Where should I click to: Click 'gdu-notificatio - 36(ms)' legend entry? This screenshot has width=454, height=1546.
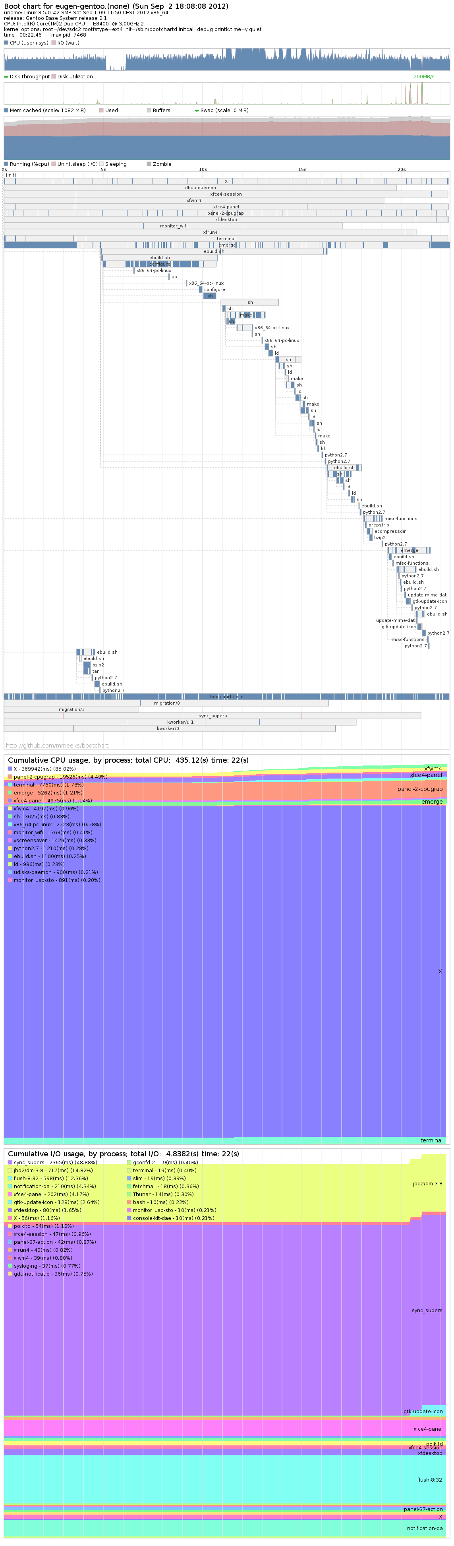pyautogui.click(x=50, y=1274)
